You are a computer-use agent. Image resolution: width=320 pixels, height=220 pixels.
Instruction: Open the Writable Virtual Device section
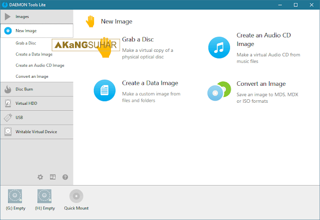pyautogui.click(x=36, y=132)
